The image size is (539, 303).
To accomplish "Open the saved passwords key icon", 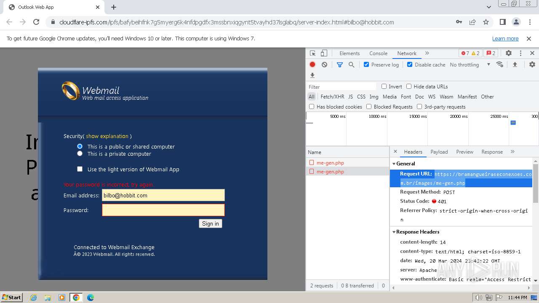I will click(x=459, y=22).
